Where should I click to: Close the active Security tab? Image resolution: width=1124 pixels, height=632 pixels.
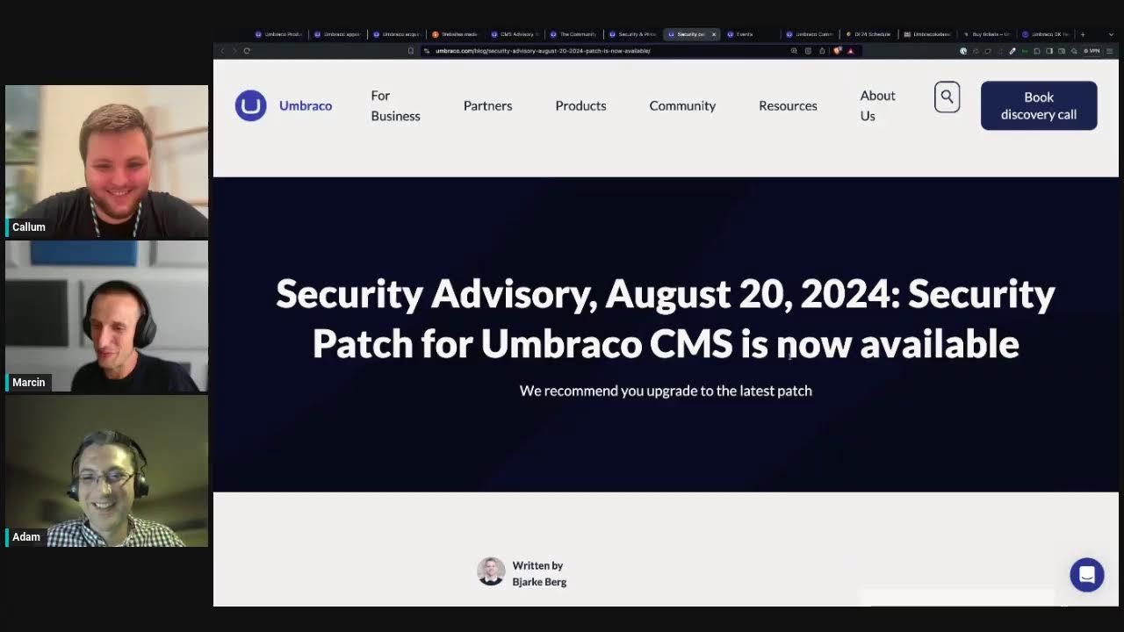[x=714, y=34]
